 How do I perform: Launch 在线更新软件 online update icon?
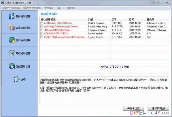coord(12,66)
